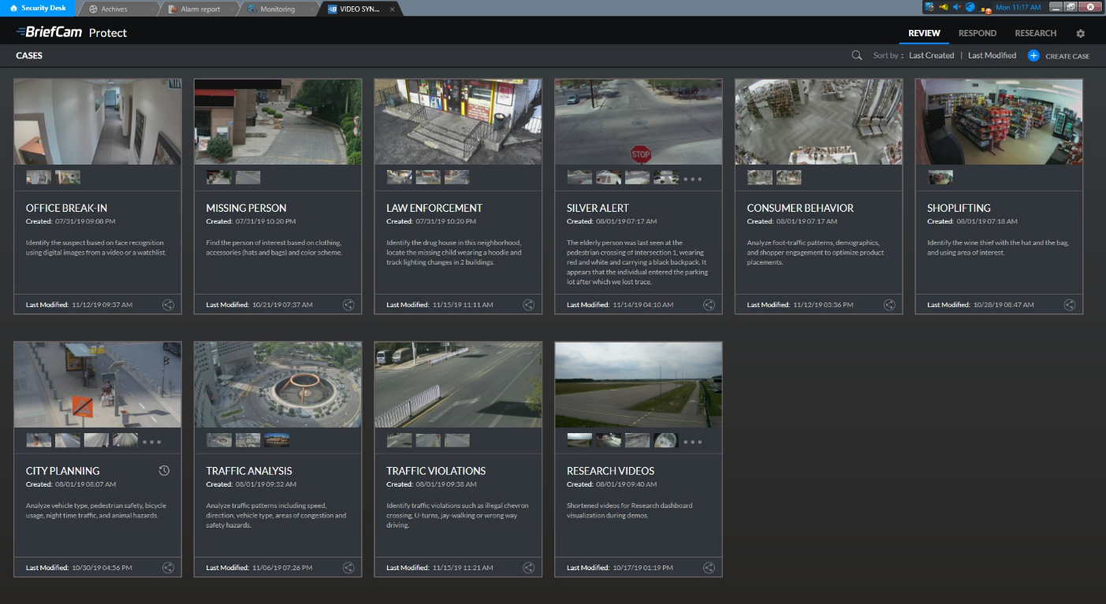Close the VIDEO SYN... tab
The height and width of the screenshot is (604, 1106).
point(392,9)
